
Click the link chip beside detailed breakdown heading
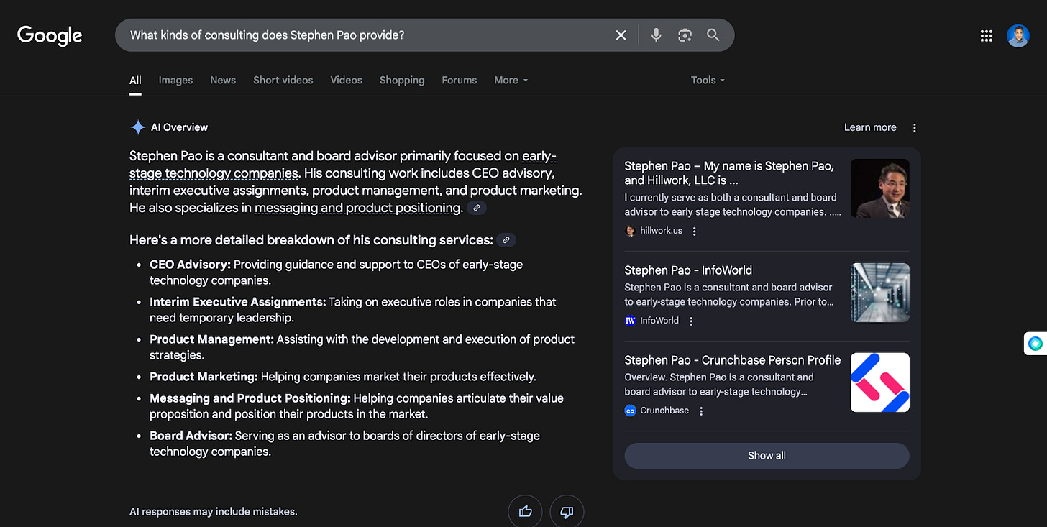point(506,240)
